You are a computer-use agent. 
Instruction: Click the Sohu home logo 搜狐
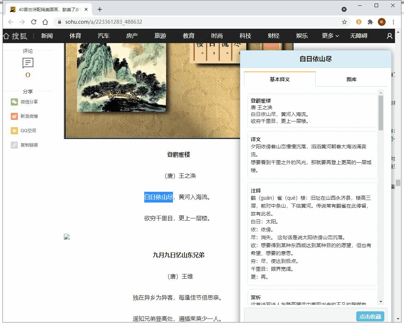(x=15, y=36)
